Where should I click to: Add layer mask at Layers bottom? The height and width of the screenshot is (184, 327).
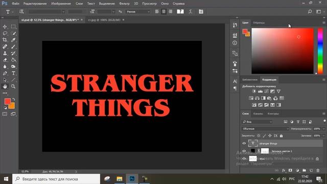(x=290, y=170)
